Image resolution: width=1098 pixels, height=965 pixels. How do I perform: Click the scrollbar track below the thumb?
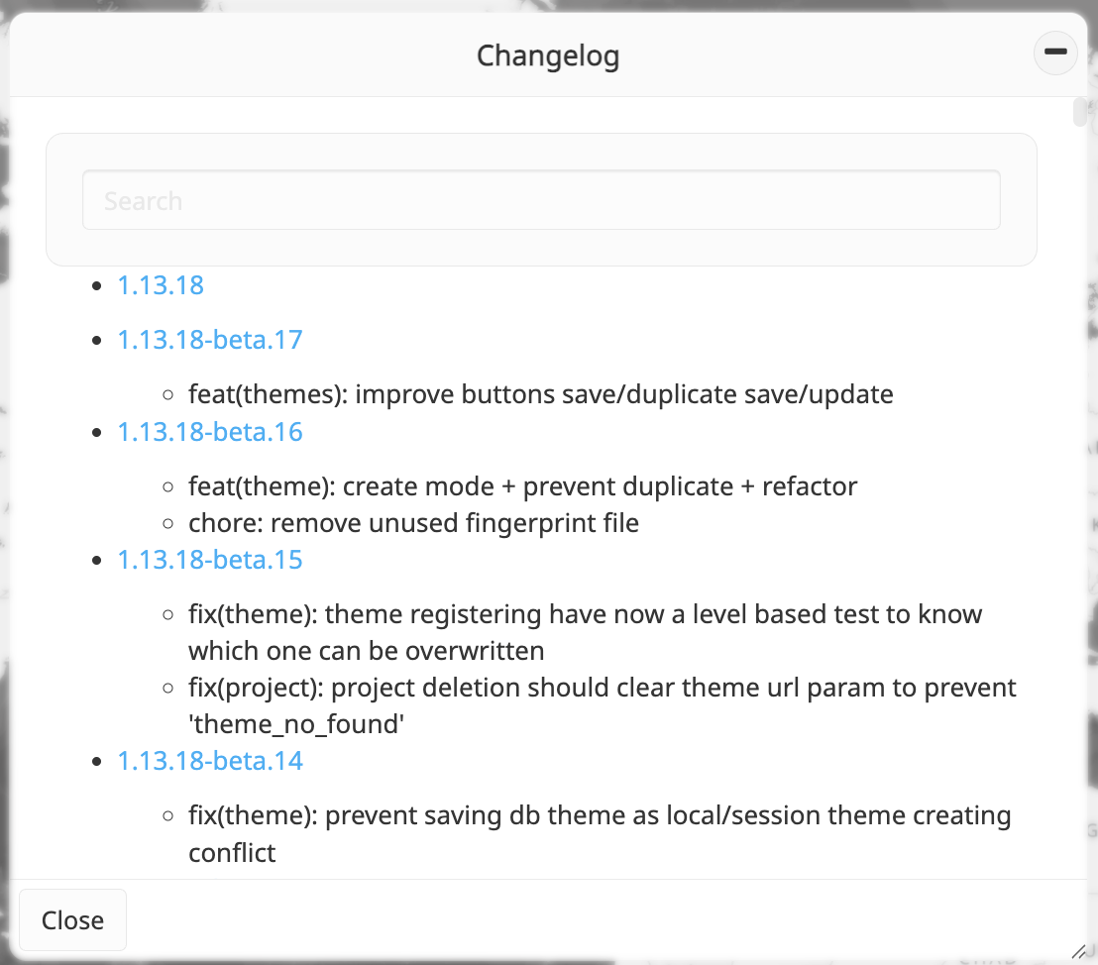pos(1079,495)
